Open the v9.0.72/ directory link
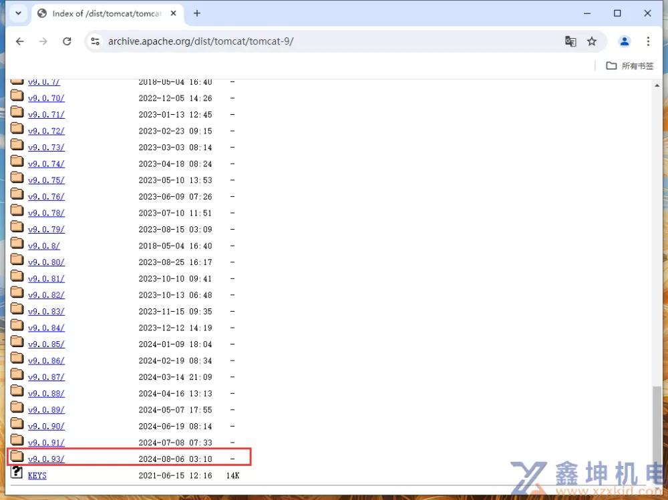 point(46,132)
